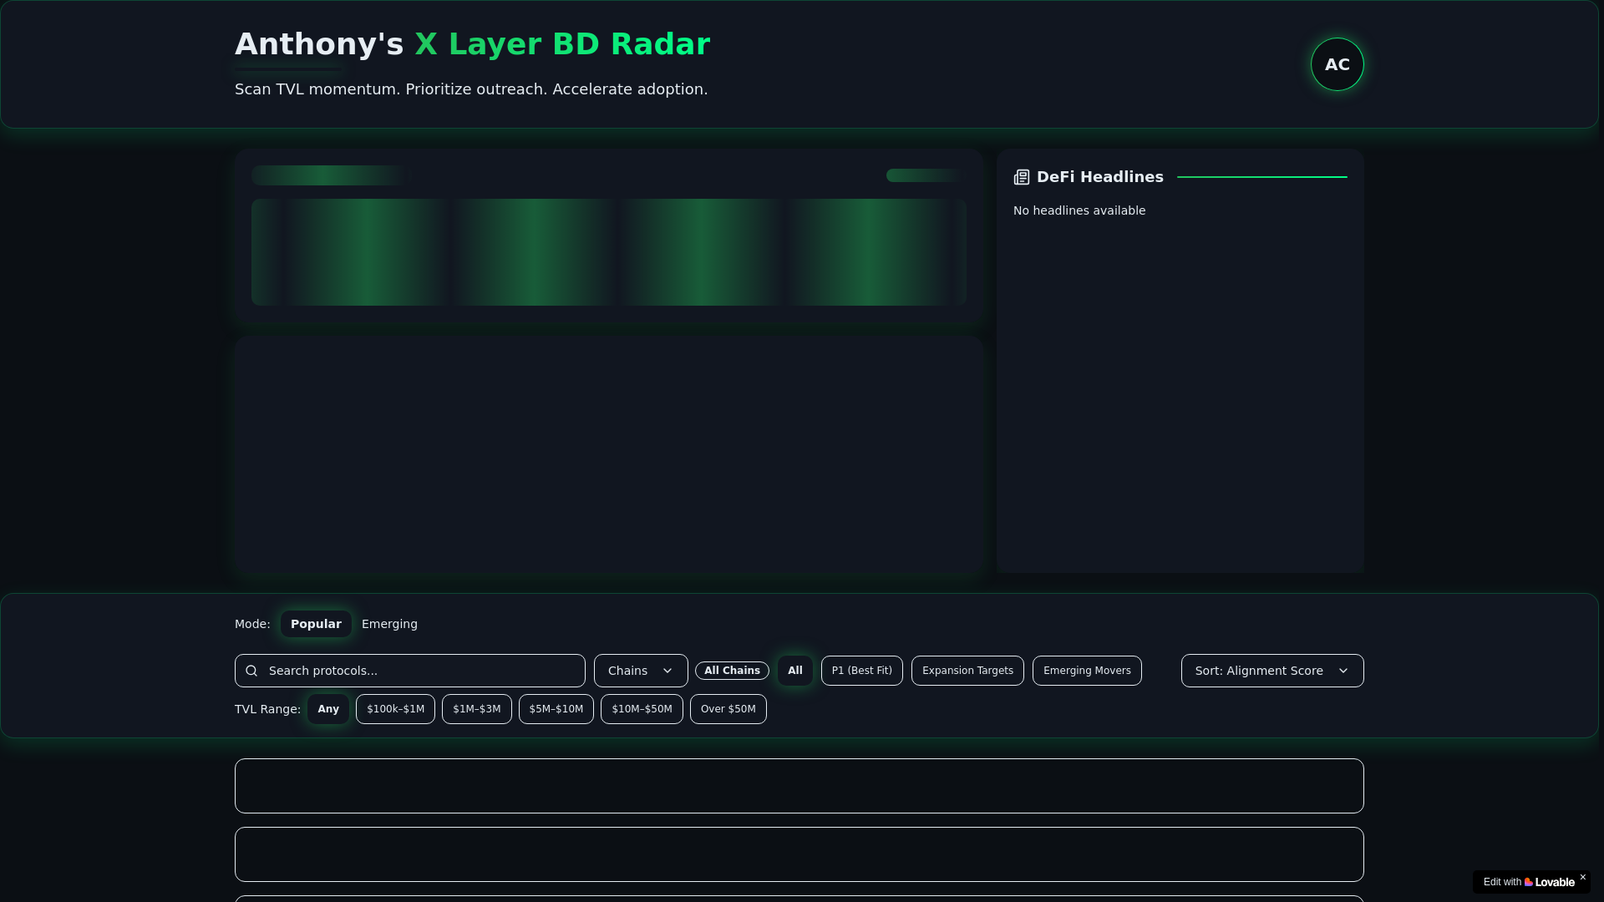Open the Chains dropdown
Image resolution: width=1604 pixels, height=902 pixels.
(641, 671)
